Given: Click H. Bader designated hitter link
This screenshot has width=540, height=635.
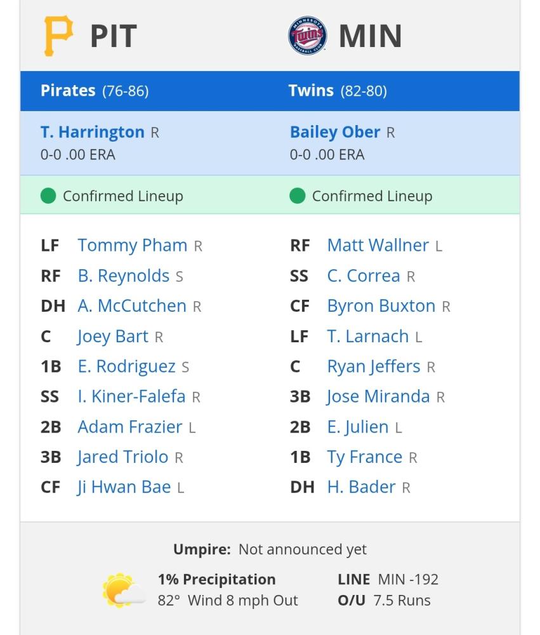Looking at the screenshot, I should point(361,487).
